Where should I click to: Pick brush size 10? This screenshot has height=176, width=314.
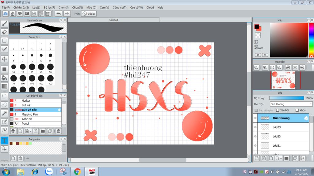(32, 56)
